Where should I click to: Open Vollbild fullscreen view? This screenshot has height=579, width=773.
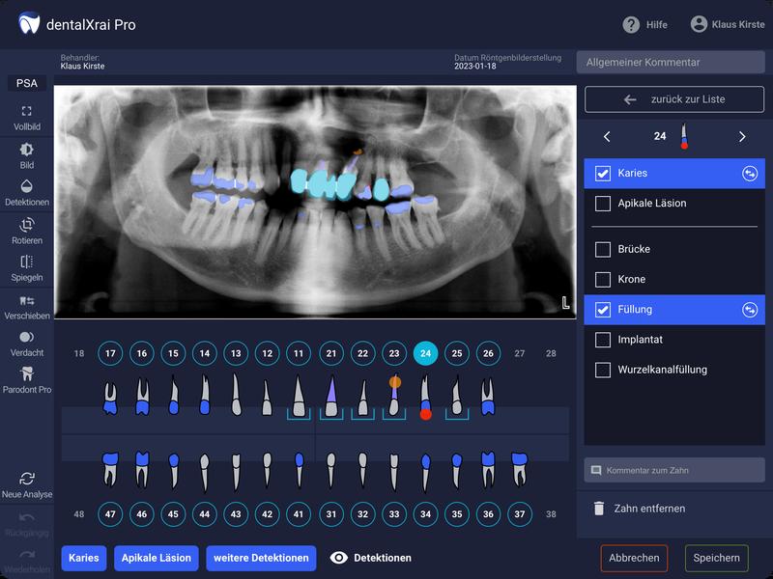26,118
